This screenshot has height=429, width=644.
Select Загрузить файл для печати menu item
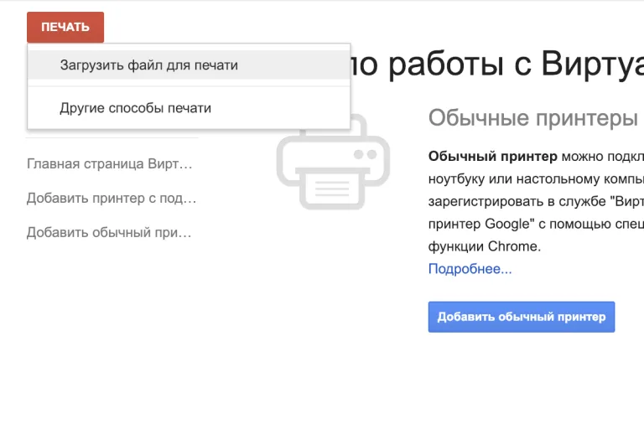pyautogui.click(x=189, y=65)
